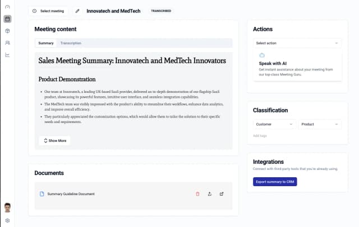Click Export summary to CRM button
Viewport: 359px width, 227px height.
(x=275, y=182)
